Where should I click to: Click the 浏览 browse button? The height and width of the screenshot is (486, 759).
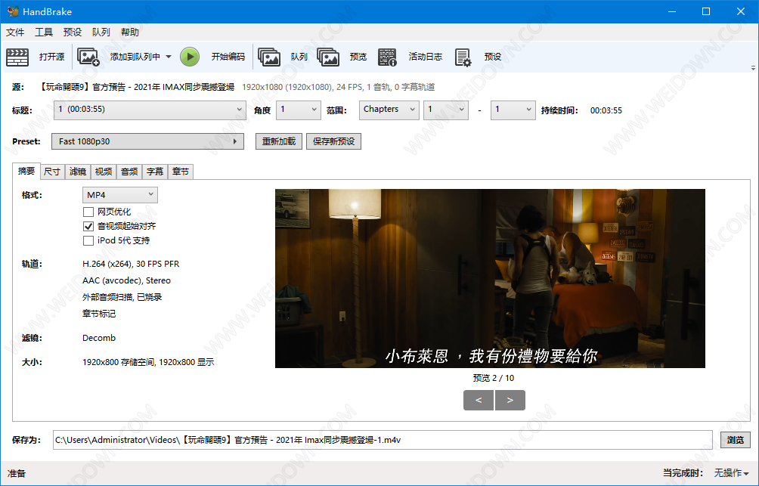click(x=735, y=440)
